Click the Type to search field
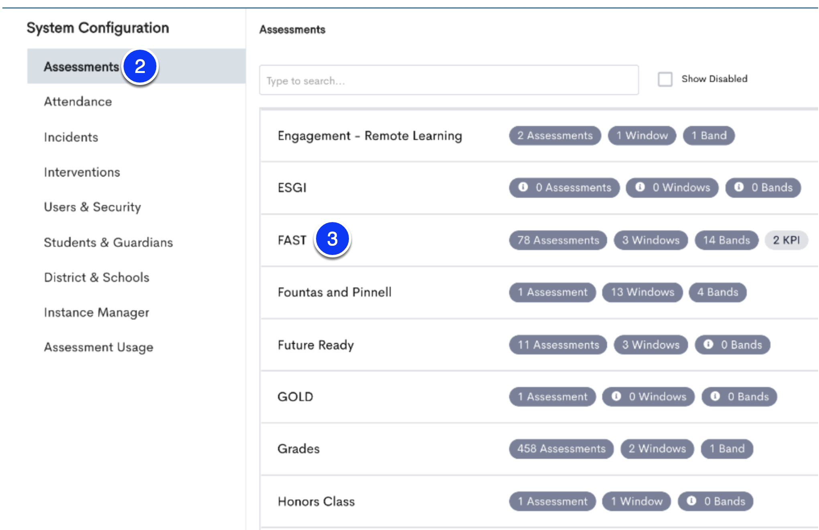The height and width of the screenshot is (530, 819). (x=449, y=80)
